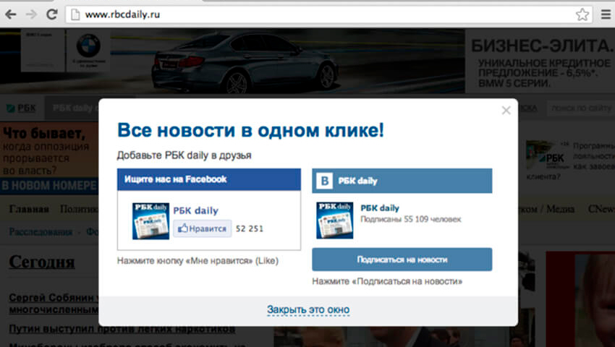Image resolution: width=615 pixels, height=347 pixels.
Task: Close the popup with the X icon
Action: pyautogui.click(x=506, y=111)
